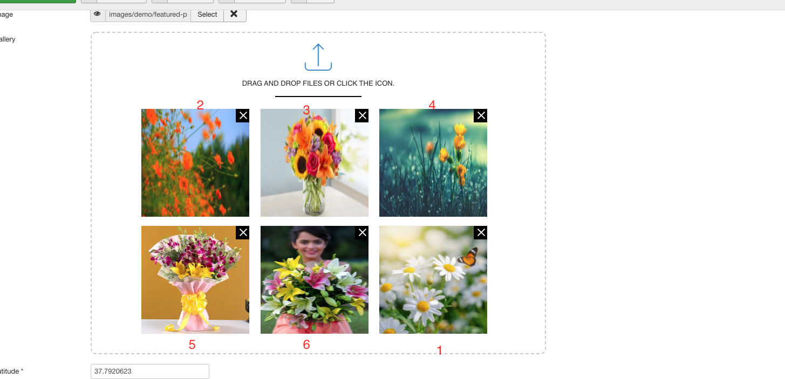Clear the selected image with X button
Image resolution: width=785 pixels, height=379 pixels.
pyautogui.click(x=234, y=15)
